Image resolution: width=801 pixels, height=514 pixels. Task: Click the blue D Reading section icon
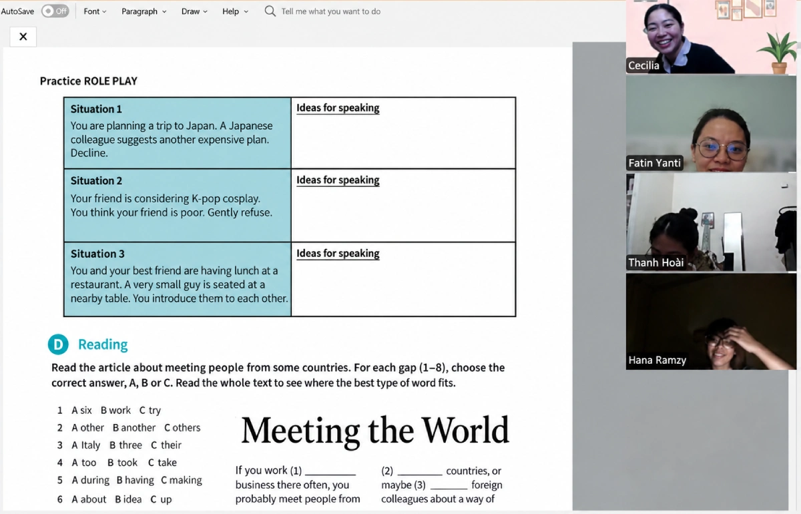tap(59, 344)
